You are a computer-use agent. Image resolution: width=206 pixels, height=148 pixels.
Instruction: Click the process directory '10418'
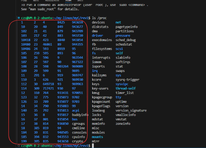click(x=26, y=40)
